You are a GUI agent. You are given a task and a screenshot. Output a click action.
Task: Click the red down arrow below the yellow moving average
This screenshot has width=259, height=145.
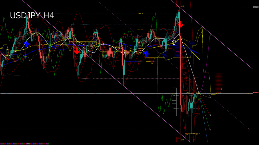pyautogui.click(x=77, y=51)
